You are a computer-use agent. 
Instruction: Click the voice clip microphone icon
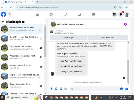pos(51,89)
